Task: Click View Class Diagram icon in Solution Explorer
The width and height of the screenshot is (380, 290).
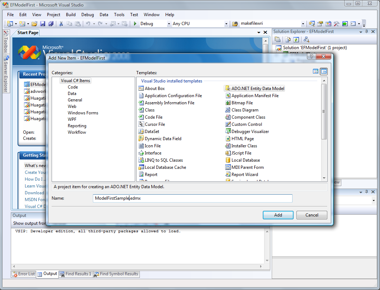Action: [x=306, y=39]
